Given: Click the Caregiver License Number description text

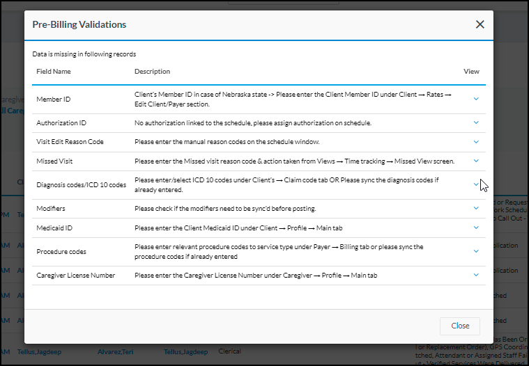Looking at the screenshot, I should 255,276.
